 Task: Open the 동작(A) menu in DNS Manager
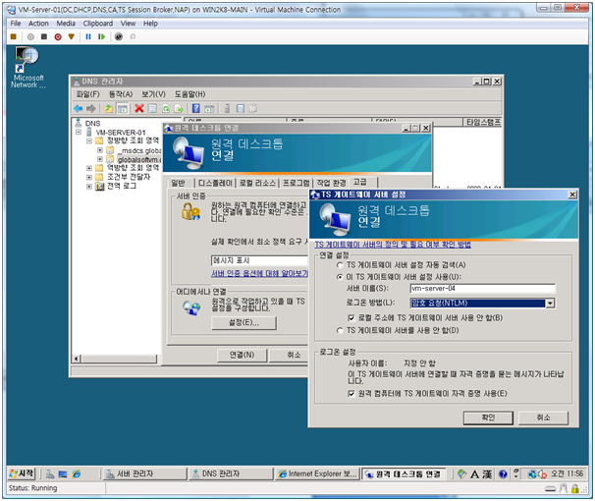tap(121, 94)
